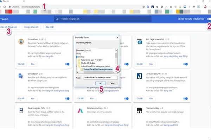Select the PhuKien09-Update folder
211x140 pixels.
(88, 63)
